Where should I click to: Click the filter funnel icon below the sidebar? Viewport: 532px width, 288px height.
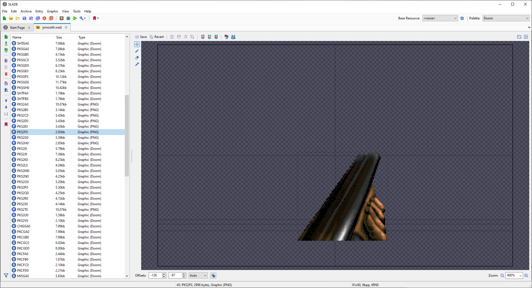tap(6, 276)
